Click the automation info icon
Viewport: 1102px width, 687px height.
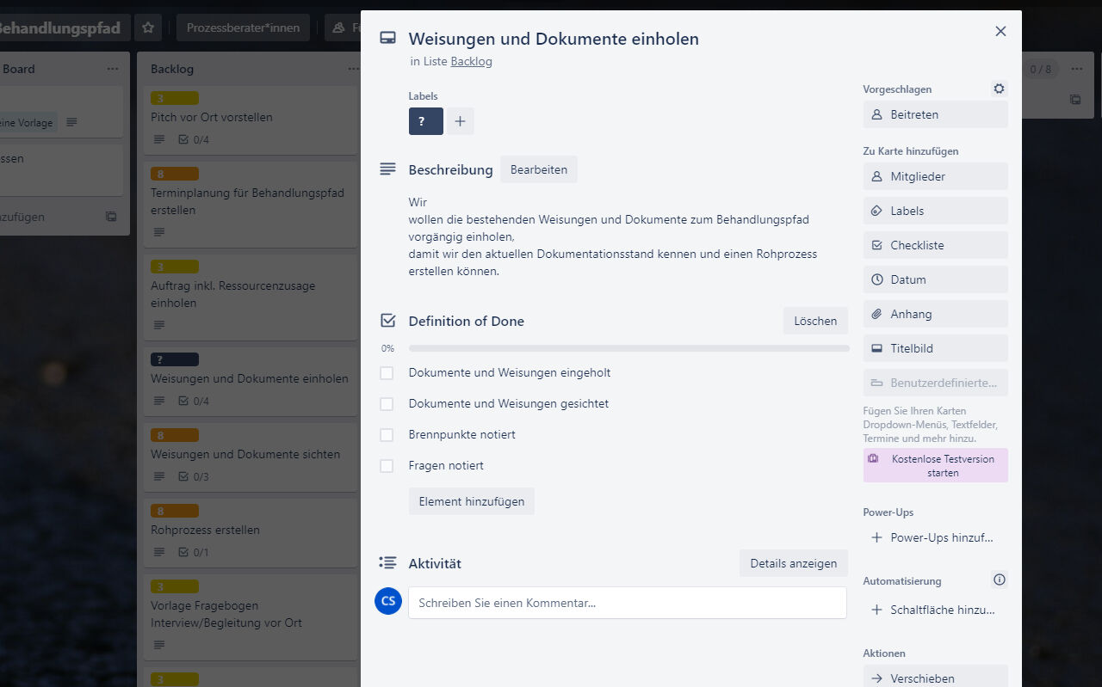point(999,580)
